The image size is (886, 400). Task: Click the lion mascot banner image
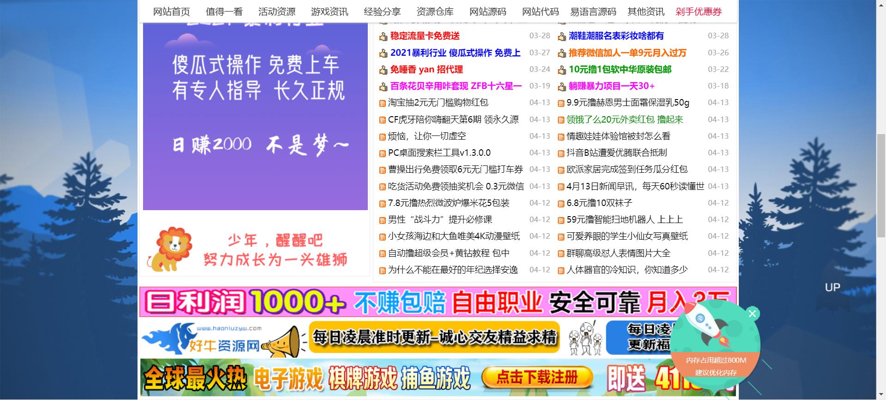255,250
